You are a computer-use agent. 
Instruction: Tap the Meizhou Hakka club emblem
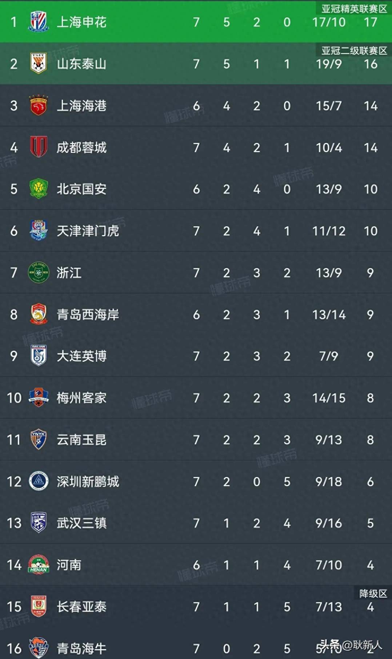tap(39, 398)
